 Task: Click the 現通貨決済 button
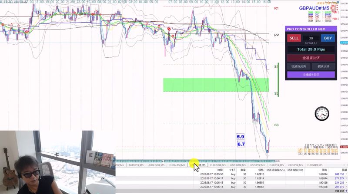coord(298,66)
